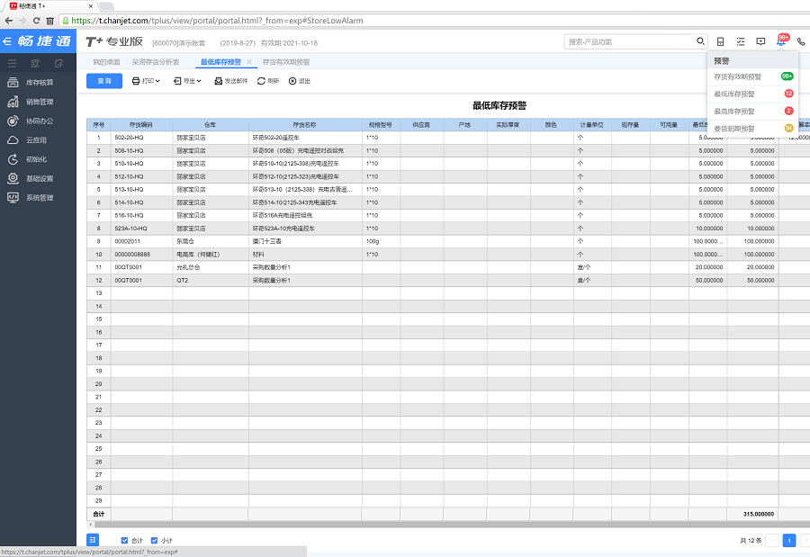Open 系统管理 in the sidebar
The height and width of the screenshot is (557, 810).
coord(38,197)
